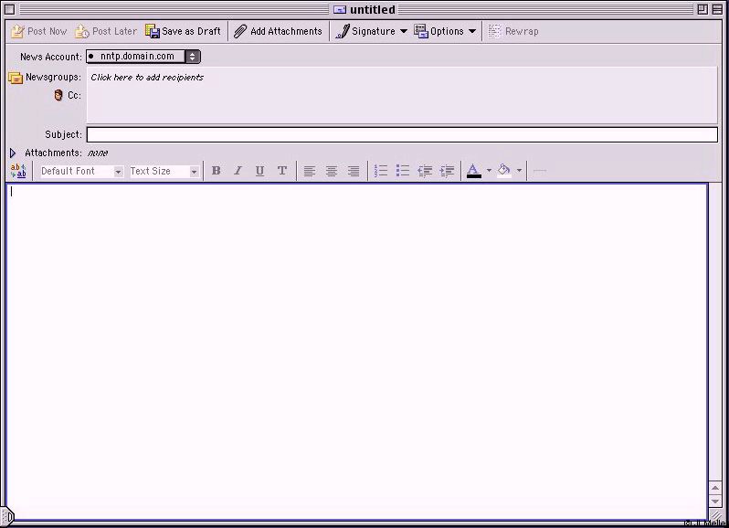The image size is (729, 528).
Task: Insert a bulleted list
Action: [x=403, y=171]
